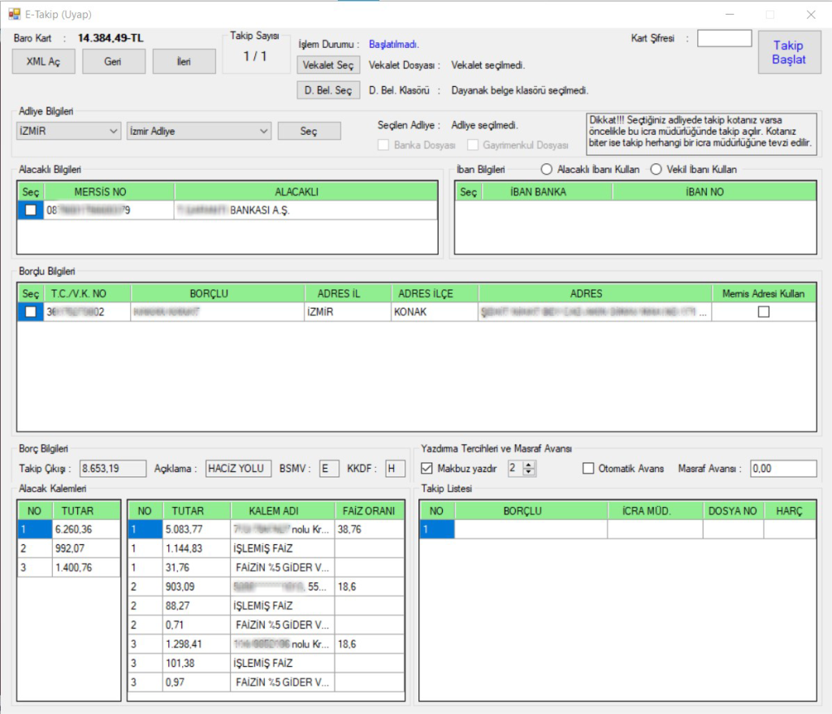Select the Alacaklı İbanı Kullan radio button
This screenshot has height=714, width=832.
pyautogui.click(x=547, y=170)
